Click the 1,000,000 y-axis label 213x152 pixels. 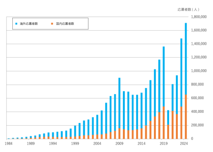(199, 71)
